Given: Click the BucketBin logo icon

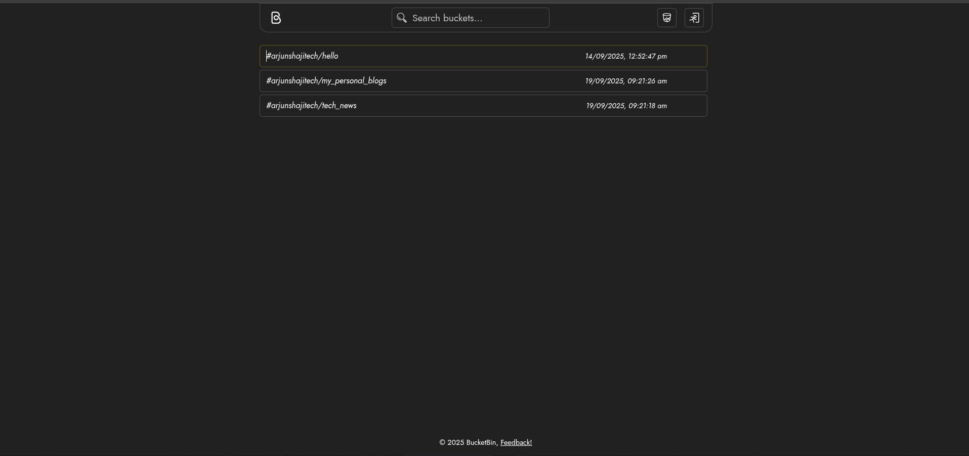Looking at the screenshot, I should pyautogui.click(x=276, y=18).
